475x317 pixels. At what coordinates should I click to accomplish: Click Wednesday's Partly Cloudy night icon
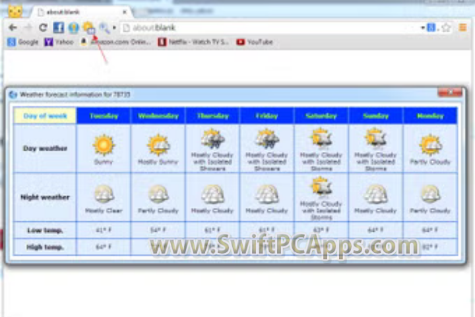pos(158,194)
